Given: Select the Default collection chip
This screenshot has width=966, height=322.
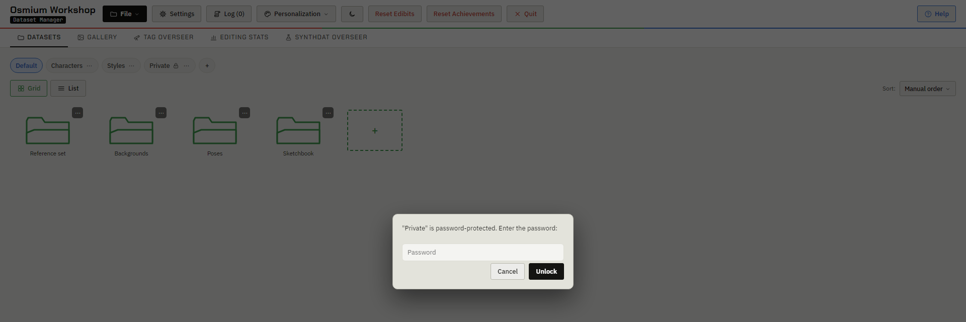Looking at the screenshot, I should [x=26, y=65].
